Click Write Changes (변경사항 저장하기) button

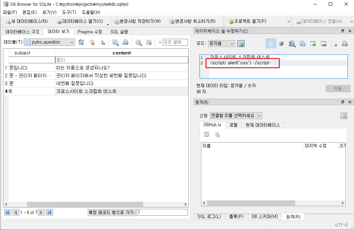pyautogui.click(x=137, y=21)
